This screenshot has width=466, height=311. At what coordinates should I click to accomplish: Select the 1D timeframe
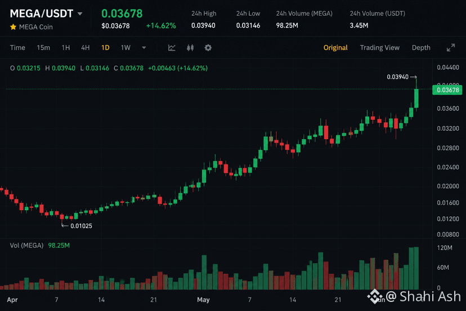[x=105, y=48]
